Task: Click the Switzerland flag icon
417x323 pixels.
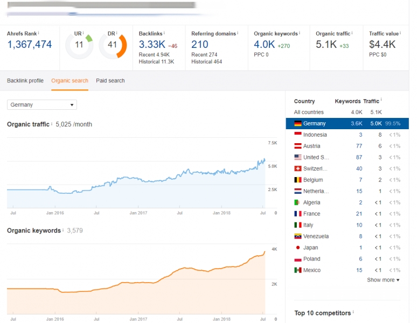Action: pyautogui.click(x=297, y=169)
